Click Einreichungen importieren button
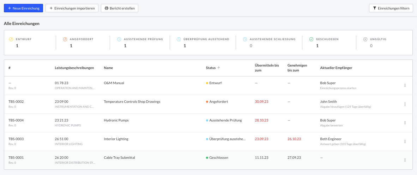This screenshot has height=175, width=417. click(72, 8)
